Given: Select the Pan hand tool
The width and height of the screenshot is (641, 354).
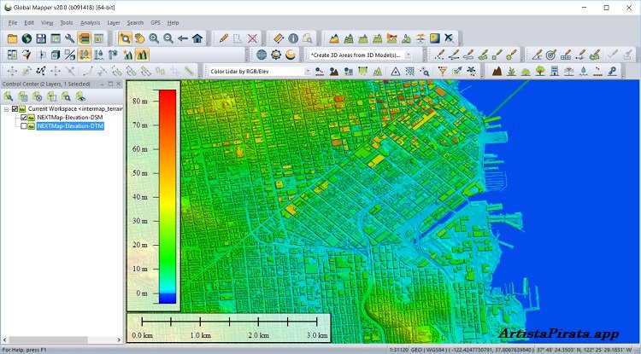Looking at the screenshot, I should 138,38.
